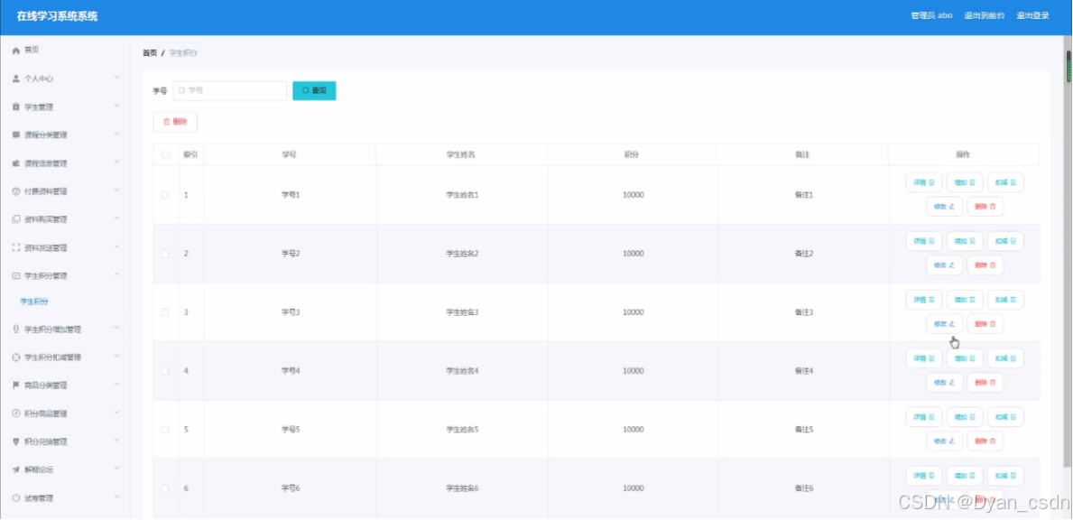Expand the 试卷管理 chevron
The height and width of the screenshot is (520, 1073).
click(x=116, y=497)
